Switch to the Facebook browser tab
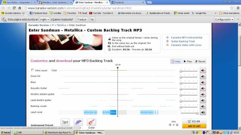 tap(128, 2)
